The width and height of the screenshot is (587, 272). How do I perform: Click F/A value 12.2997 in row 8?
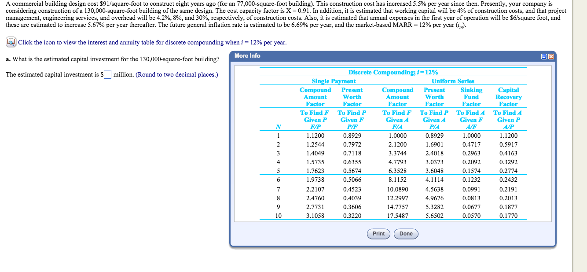tap(397, 198)
